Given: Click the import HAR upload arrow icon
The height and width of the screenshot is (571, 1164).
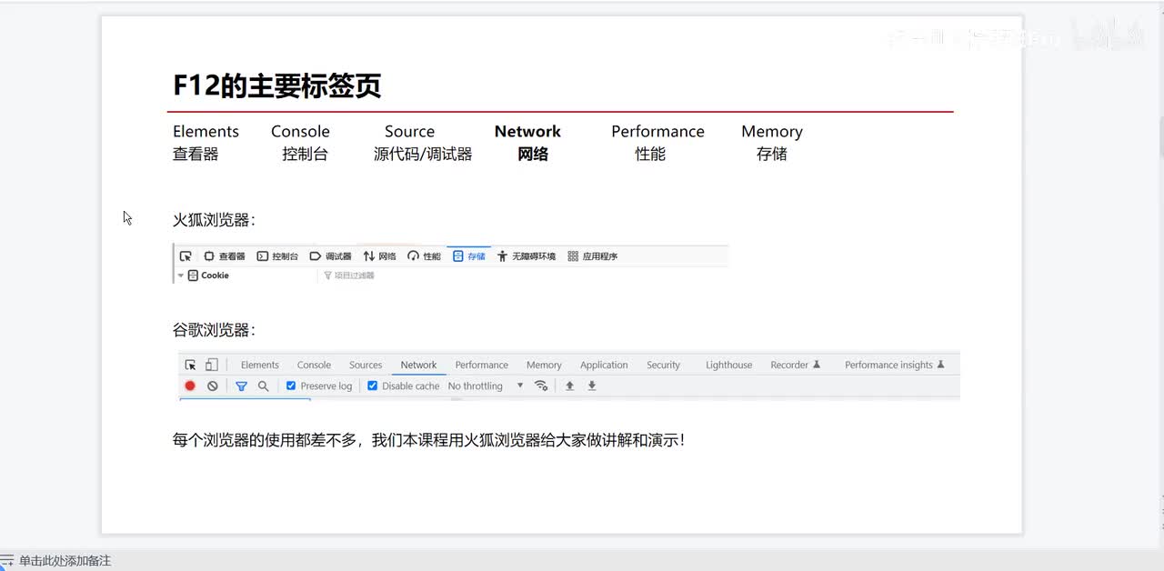Looking at the screenshot, I should [570, 386].
